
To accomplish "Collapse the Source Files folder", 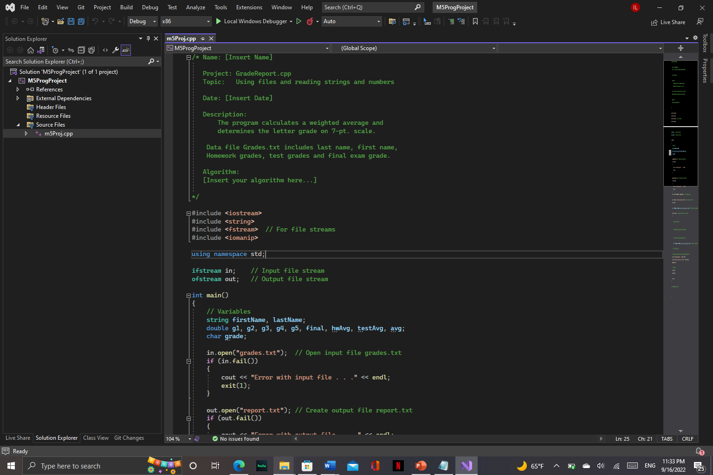I will pos(18,125).
